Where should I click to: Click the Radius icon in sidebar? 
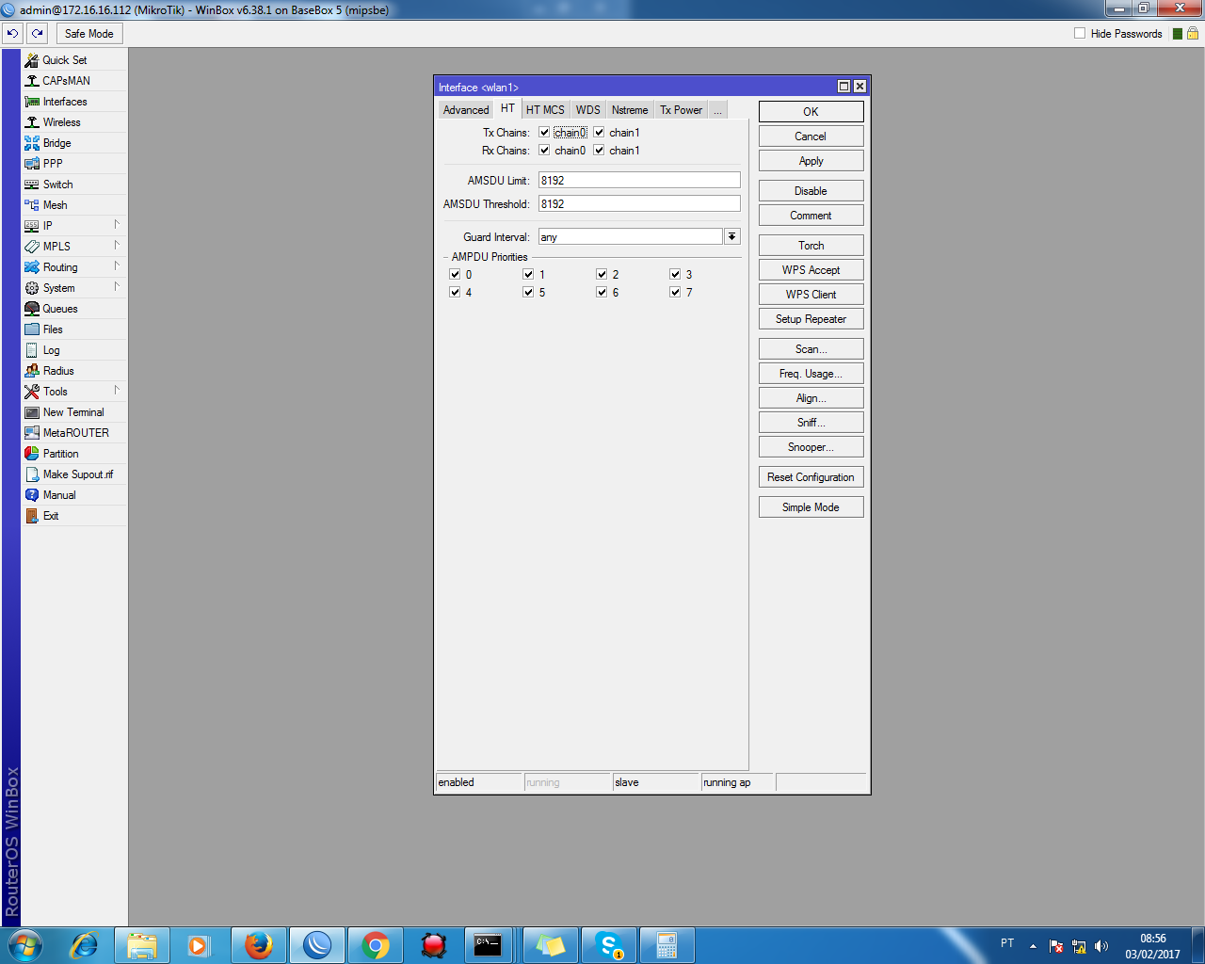[x=32, y=371]
